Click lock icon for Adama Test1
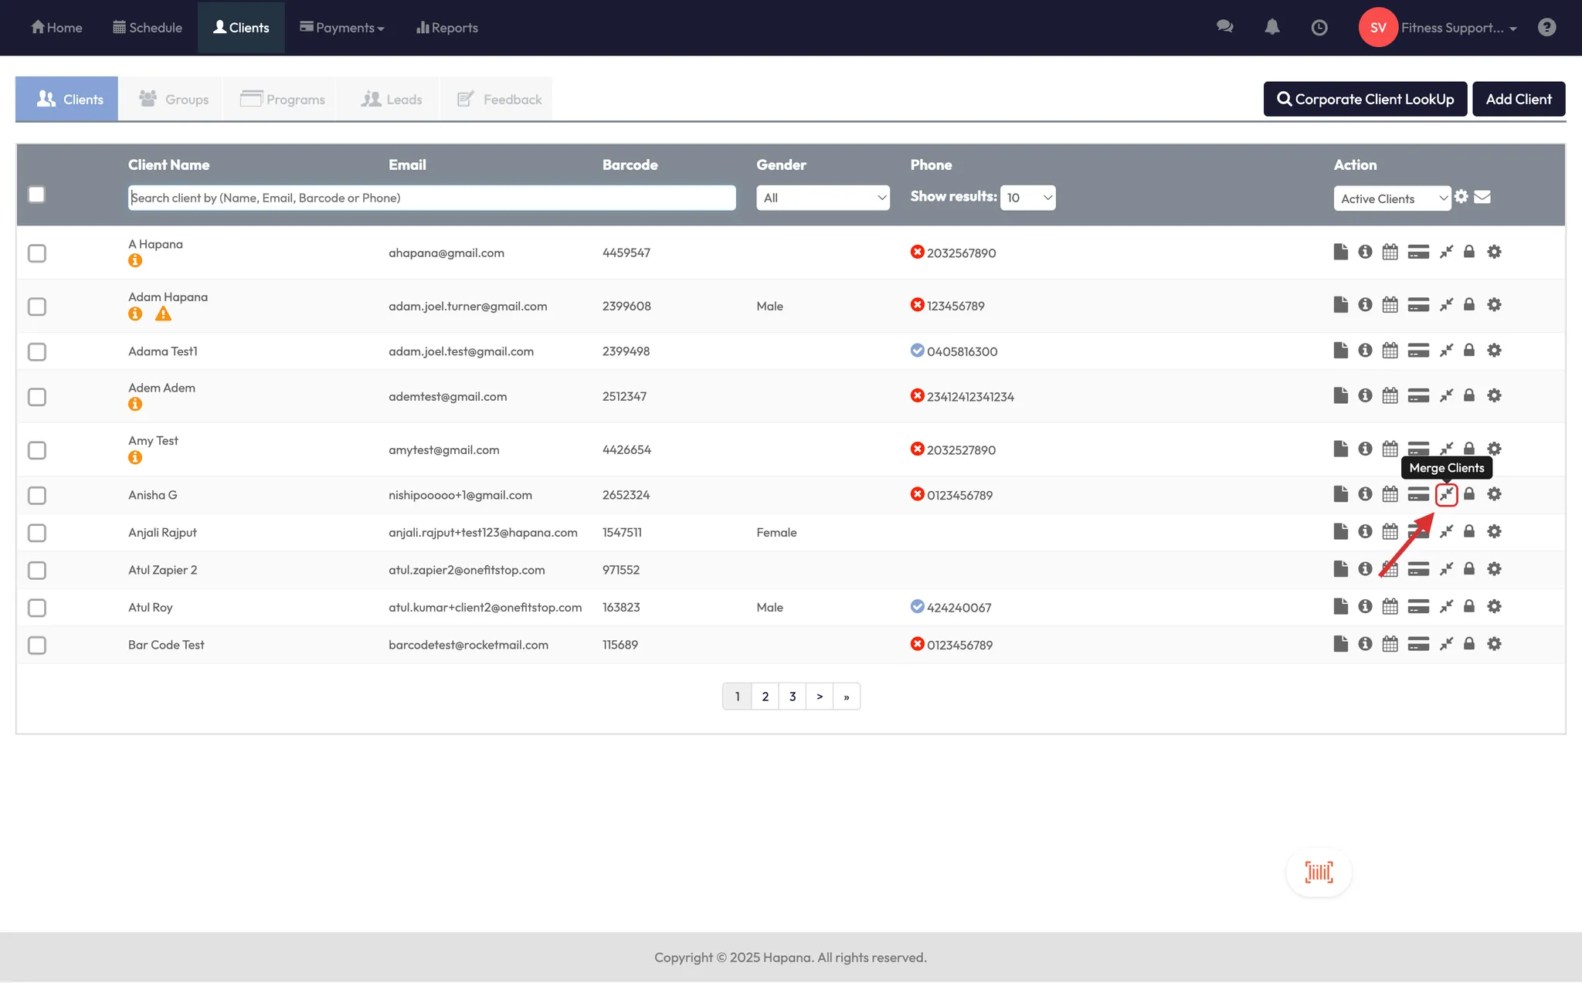Image resolution: width=1582 pixels, height=983 pixels. tap(1469, 351)
